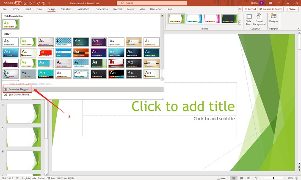301x180 pixels.
Task: Select the white Office Theme thumbnail
Action: click(11, 42)
